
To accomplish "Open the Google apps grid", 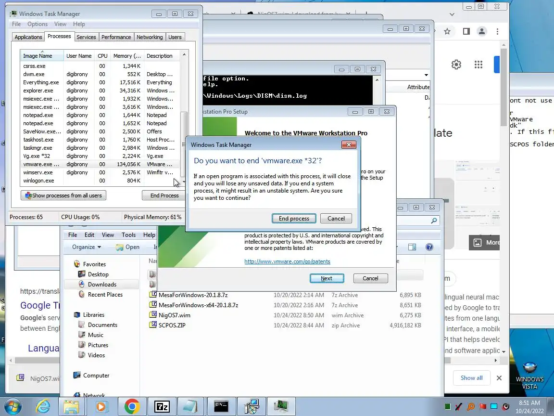I will [478, 65].
